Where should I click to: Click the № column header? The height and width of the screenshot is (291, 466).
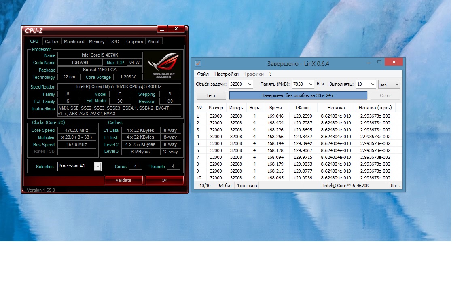(199, 108)
